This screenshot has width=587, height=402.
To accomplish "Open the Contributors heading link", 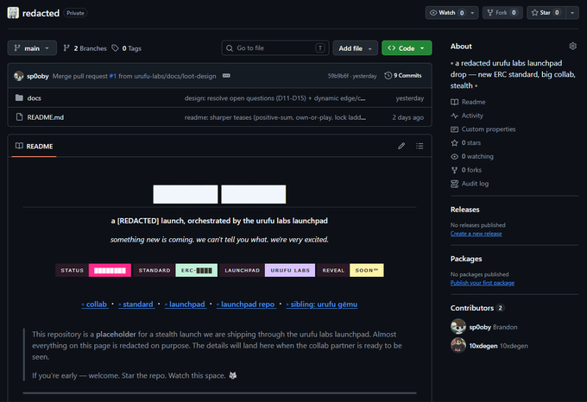I will 477,308.
